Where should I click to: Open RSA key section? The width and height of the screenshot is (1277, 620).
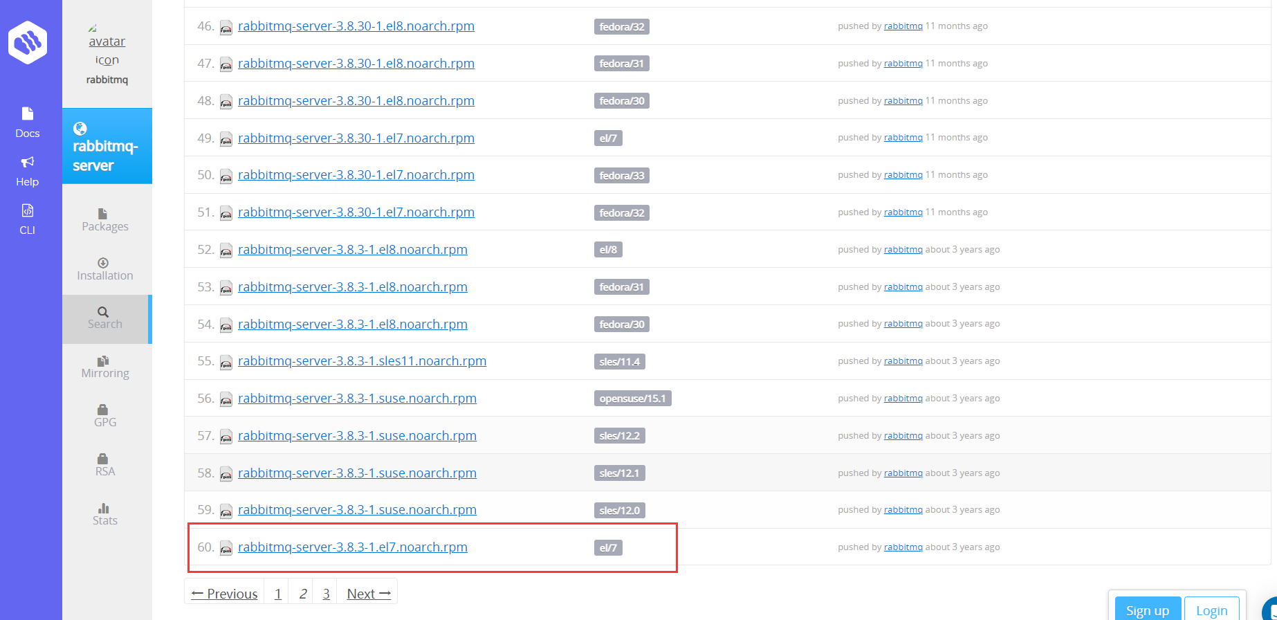105,466
